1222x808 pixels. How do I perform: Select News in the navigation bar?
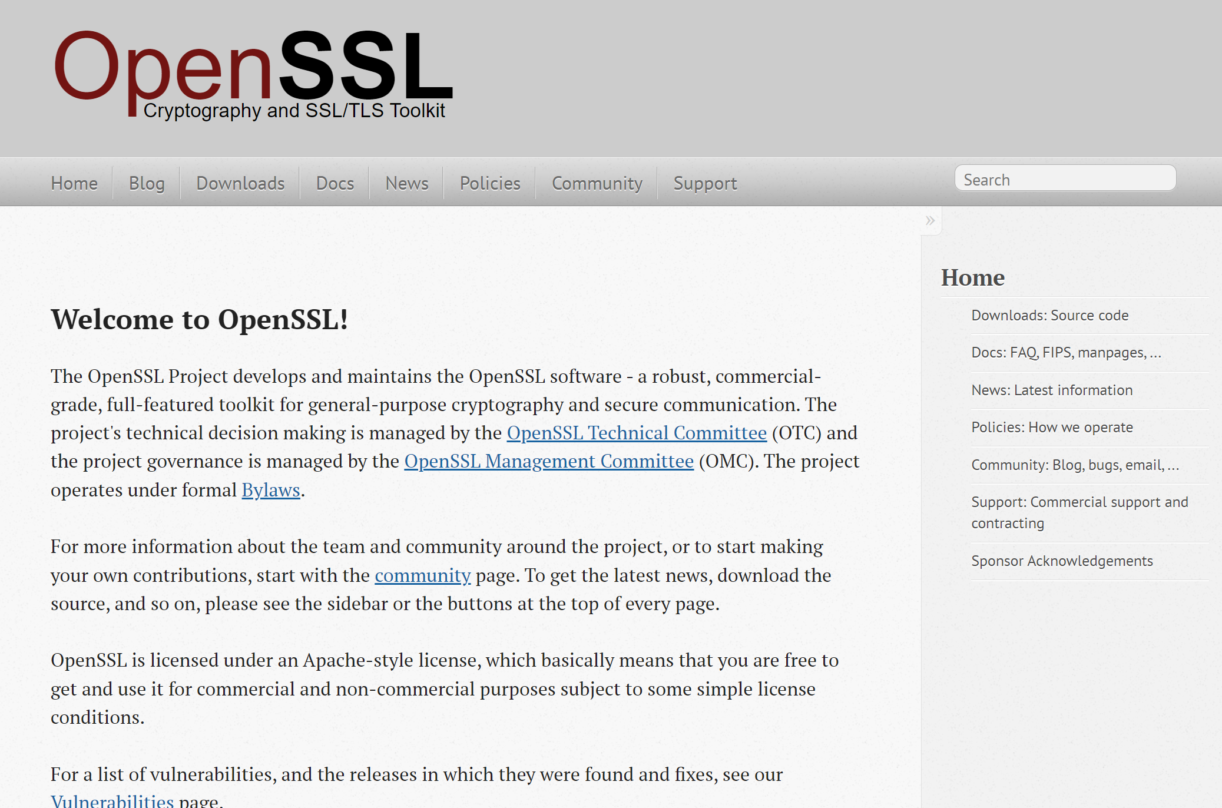(407, 183)
